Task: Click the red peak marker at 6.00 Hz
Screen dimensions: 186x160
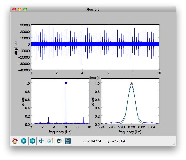Action: [x=131, y=83]
